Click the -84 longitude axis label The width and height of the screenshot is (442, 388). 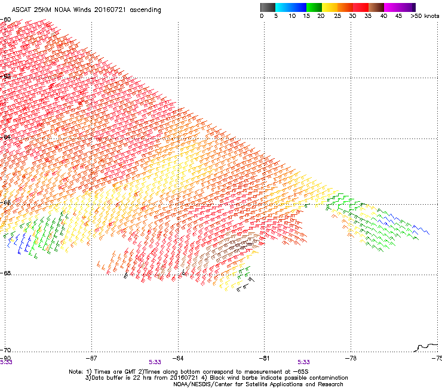[178, 358]
